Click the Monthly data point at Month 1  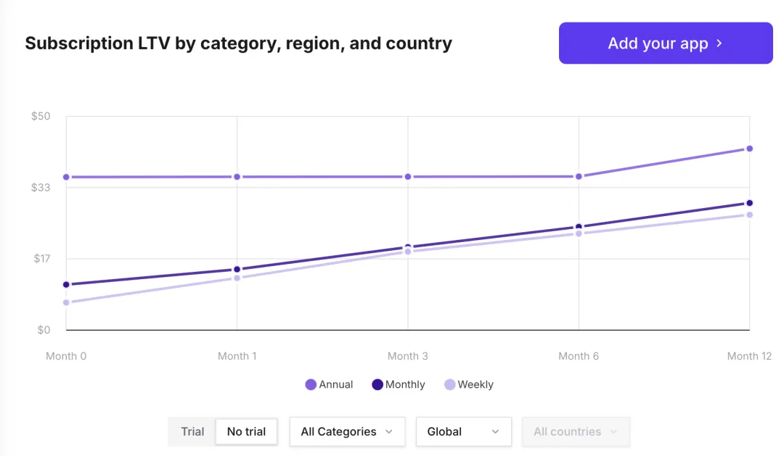(x=237, y=270)
